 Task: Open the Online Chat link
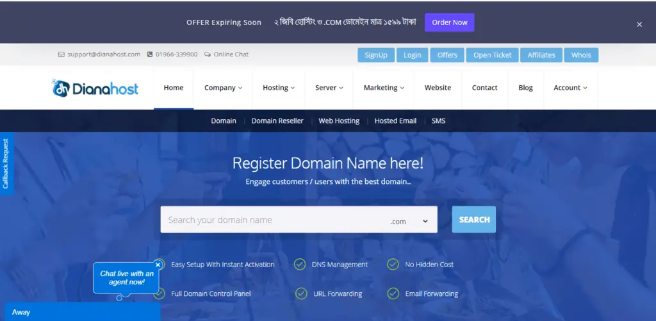coord(231,54)
